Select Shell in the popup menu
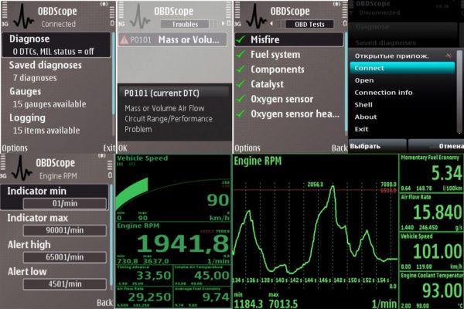The image size is (464, 309). point(402,105)
